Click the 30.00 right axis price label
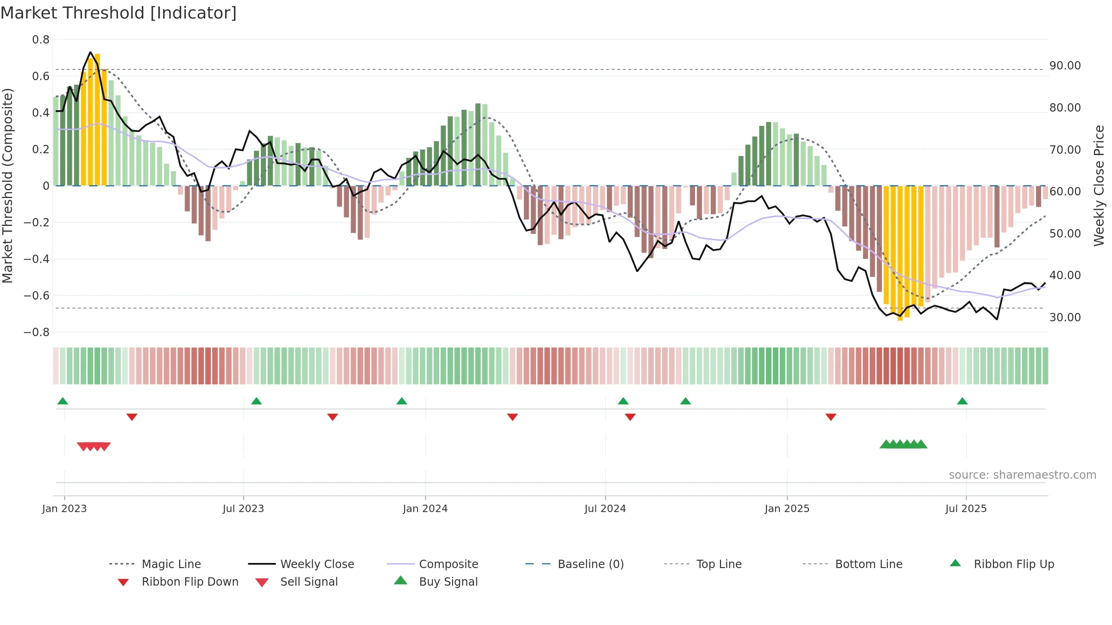Viewport: 1112px width, 625px height. (x=1065, y=318)
